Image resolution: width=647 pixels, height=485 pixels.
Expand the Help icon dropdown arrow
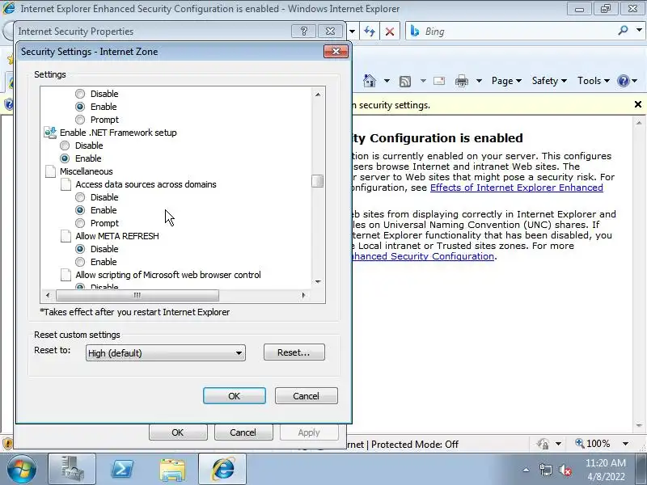coord(635,81)
